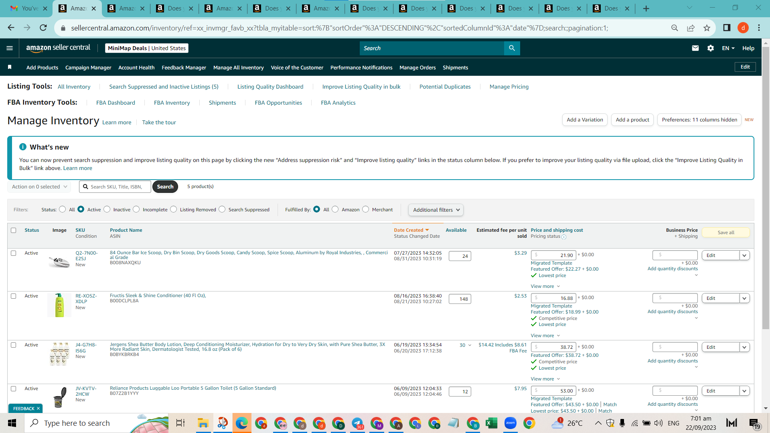This screenshot has height=433, width=770.
Task: Check the select-all checkbox in table header
Action: pyautogui.click(x=14, y=230)
